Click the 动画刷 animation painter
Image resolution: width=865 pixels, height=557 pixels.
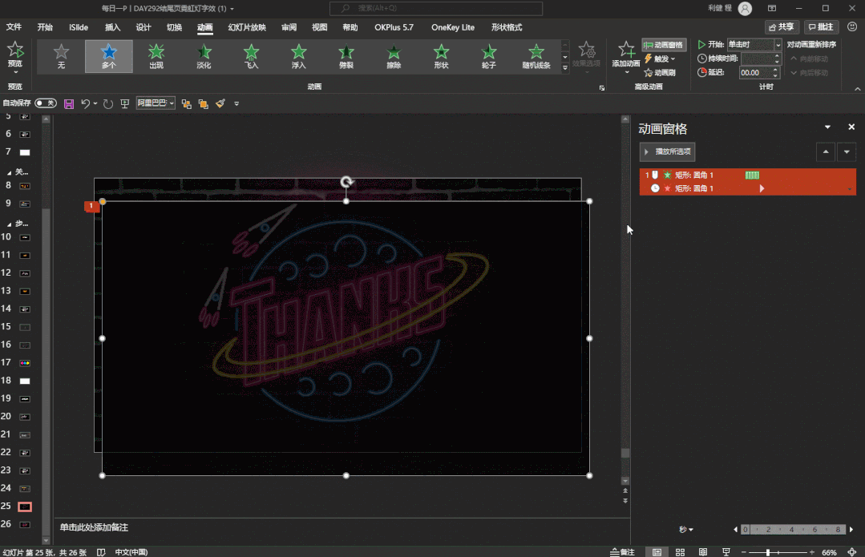click(664, 72)
